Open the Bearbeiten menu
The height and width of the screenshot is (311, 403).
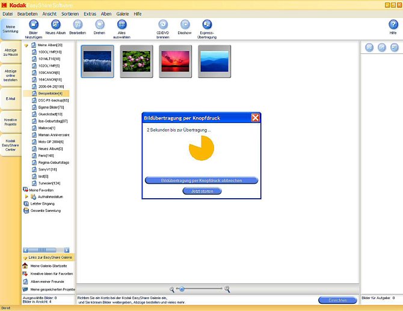(27, 14)
